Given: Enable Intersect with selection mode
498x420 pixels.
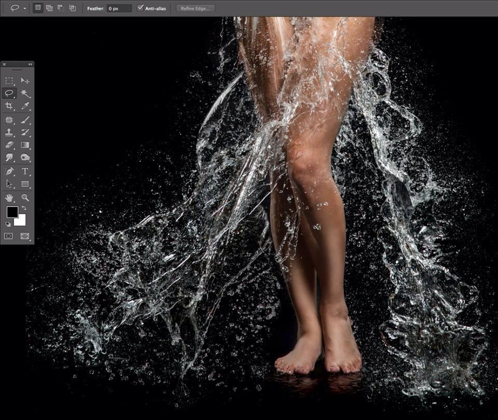Looking at the screenshot, I should [x=72, y=8].
